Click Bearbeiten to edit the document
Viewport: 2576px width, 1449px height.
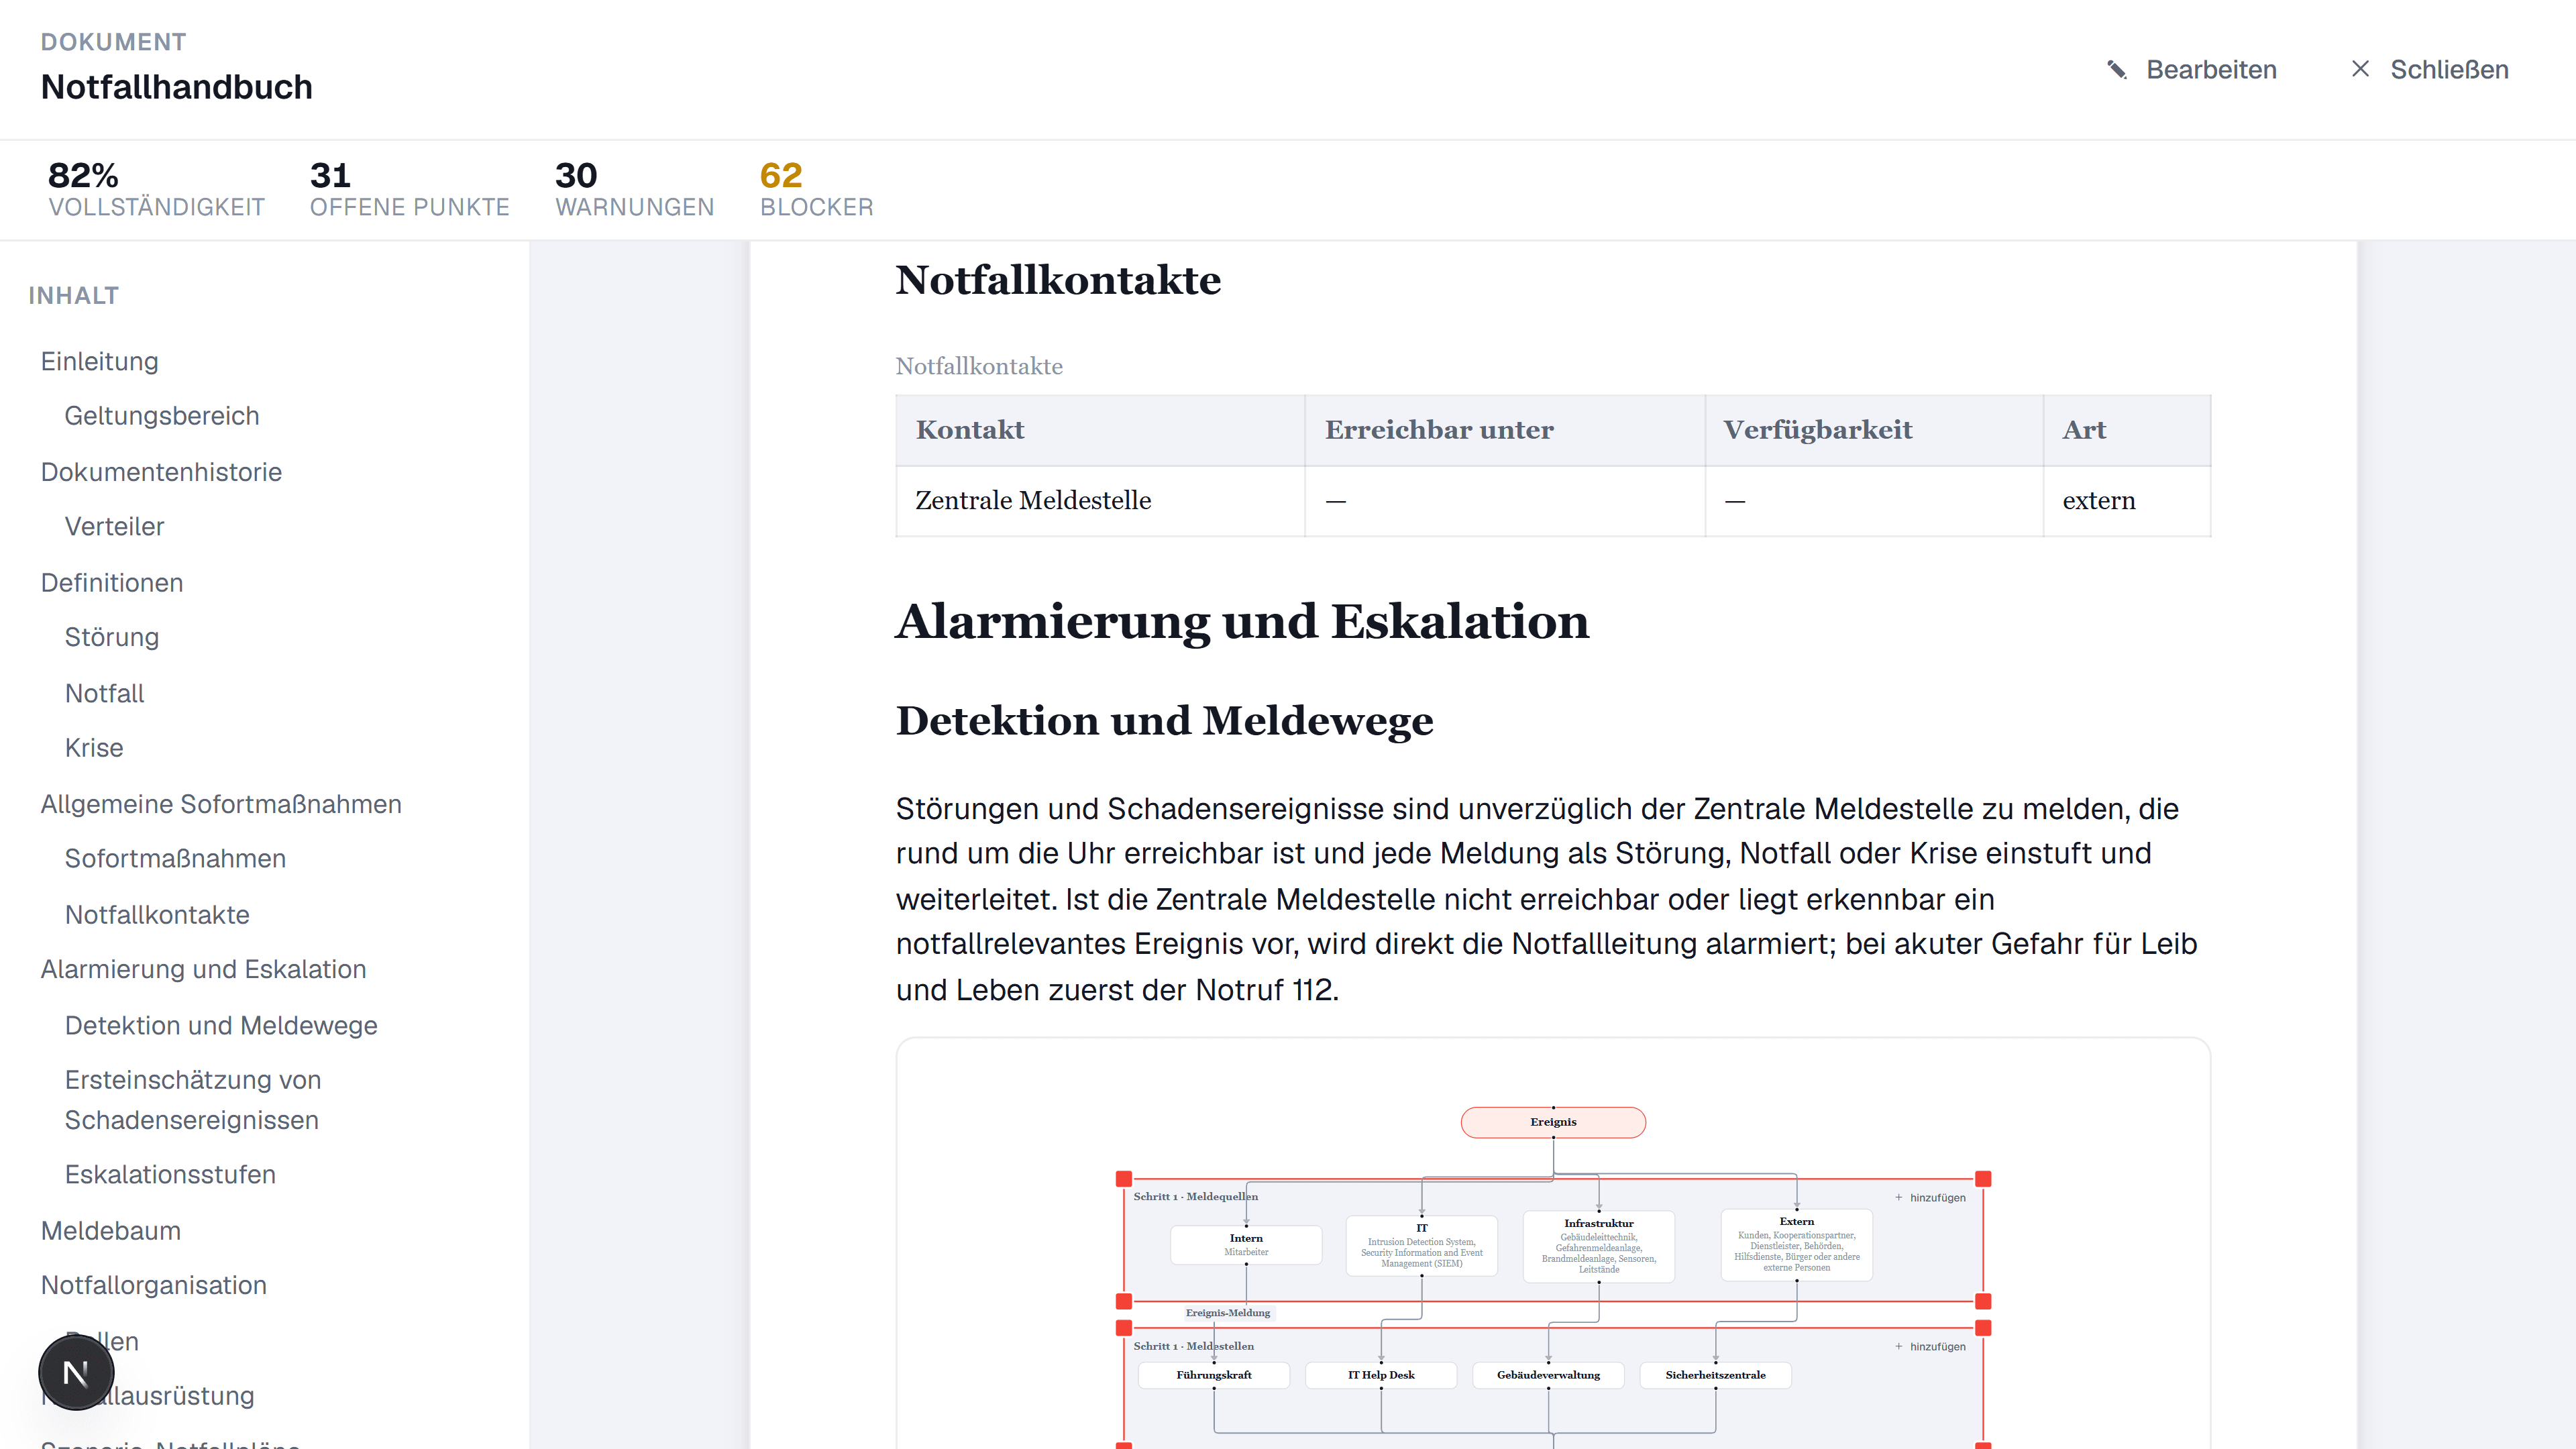[x=2192, y=70]
